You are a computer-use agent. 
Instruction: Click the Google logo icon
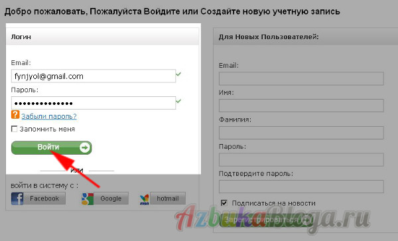tap(88, 199)
